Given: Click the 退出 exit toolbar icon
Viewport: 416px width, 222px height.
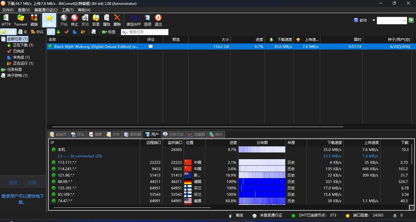Looking at the screenshot, I should pyautogui.click(x=158, y=20).
